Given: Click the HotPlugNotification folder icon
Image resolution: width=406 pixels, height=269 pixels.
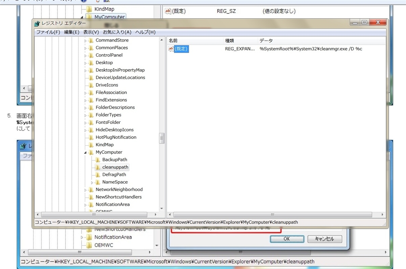Looking at the screenshot, I should coord(91,138).
